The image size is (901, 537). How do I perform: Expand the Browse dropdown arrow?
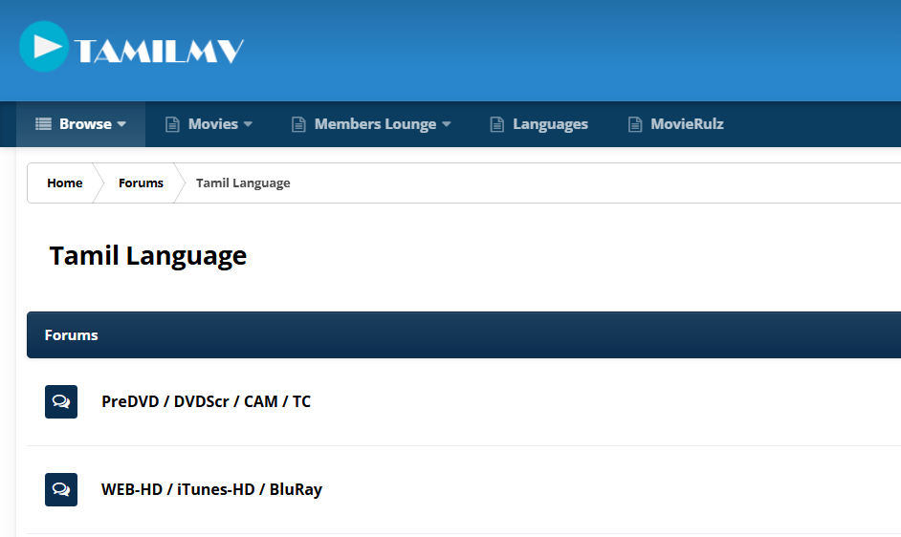tap(121, 124)
